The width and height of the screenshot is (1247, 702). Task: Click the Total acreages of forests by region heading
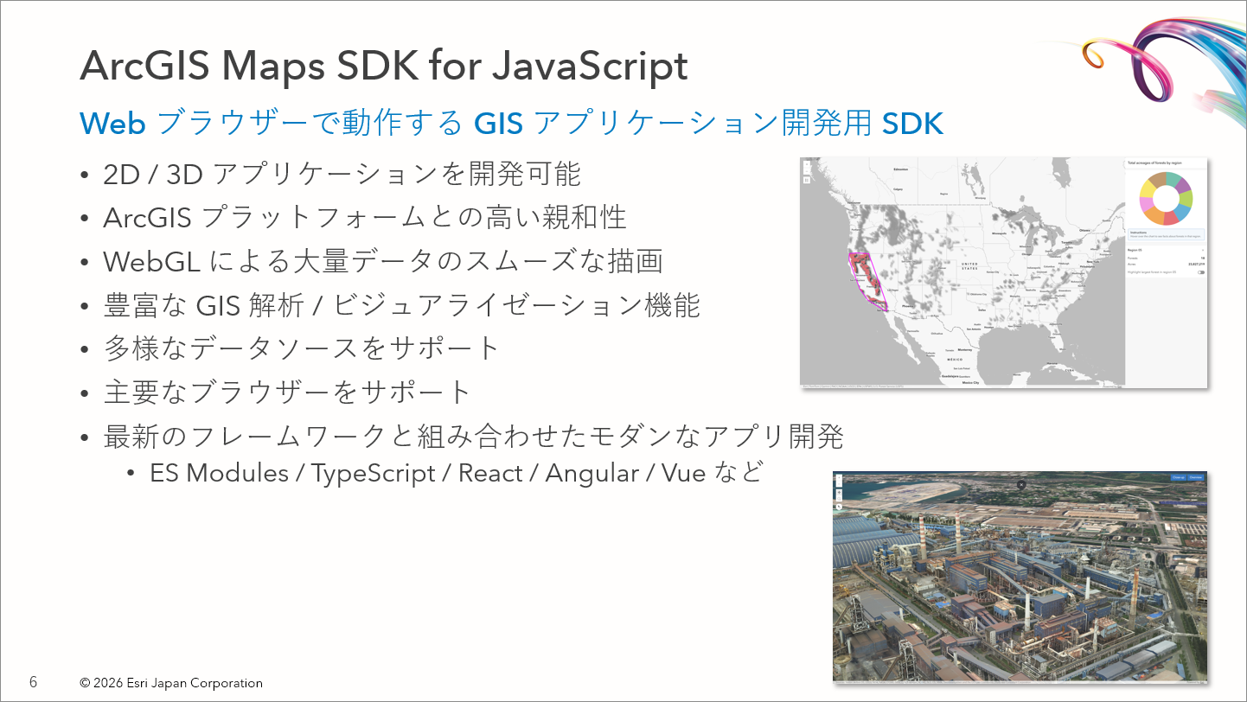[1154, 163]
